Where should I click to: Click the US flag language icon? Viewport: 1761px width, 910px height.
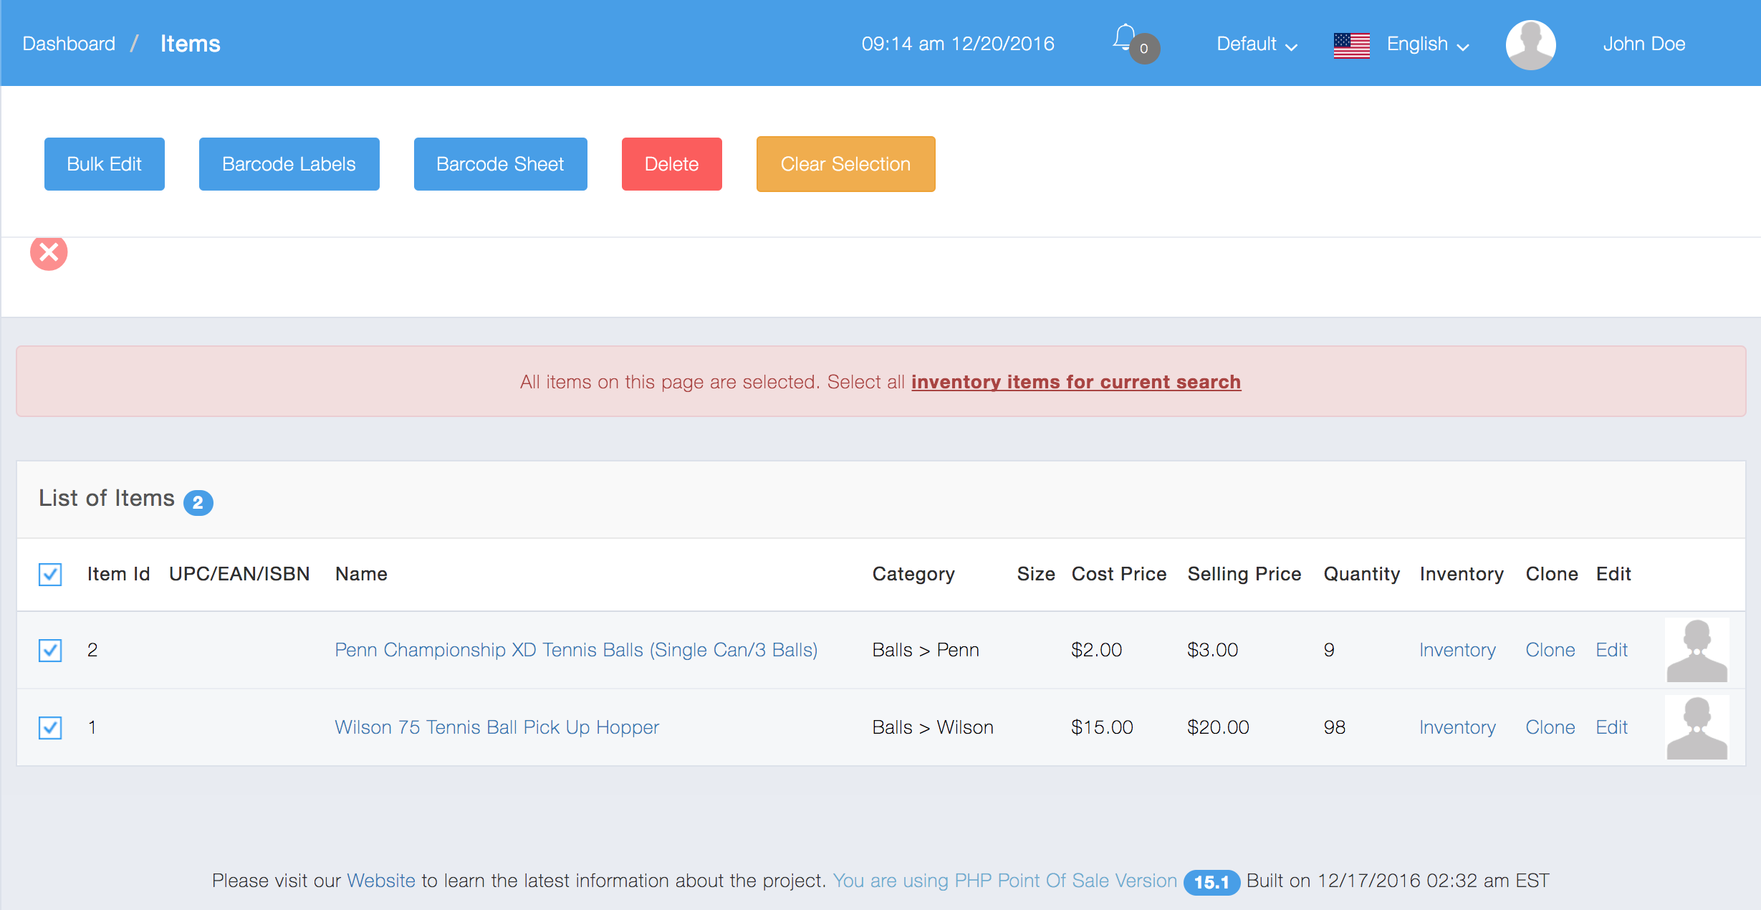pos(1351,44)
